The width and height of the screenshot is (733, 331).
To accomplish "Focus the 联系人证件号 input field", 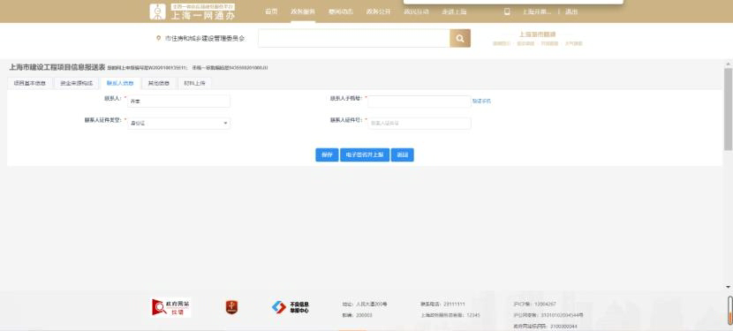I will point(419,124).
